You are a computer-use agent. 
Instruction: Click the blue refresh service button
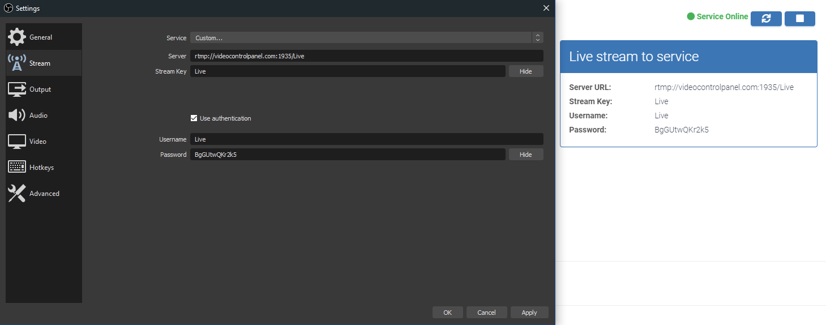click(x=766, y=19)
